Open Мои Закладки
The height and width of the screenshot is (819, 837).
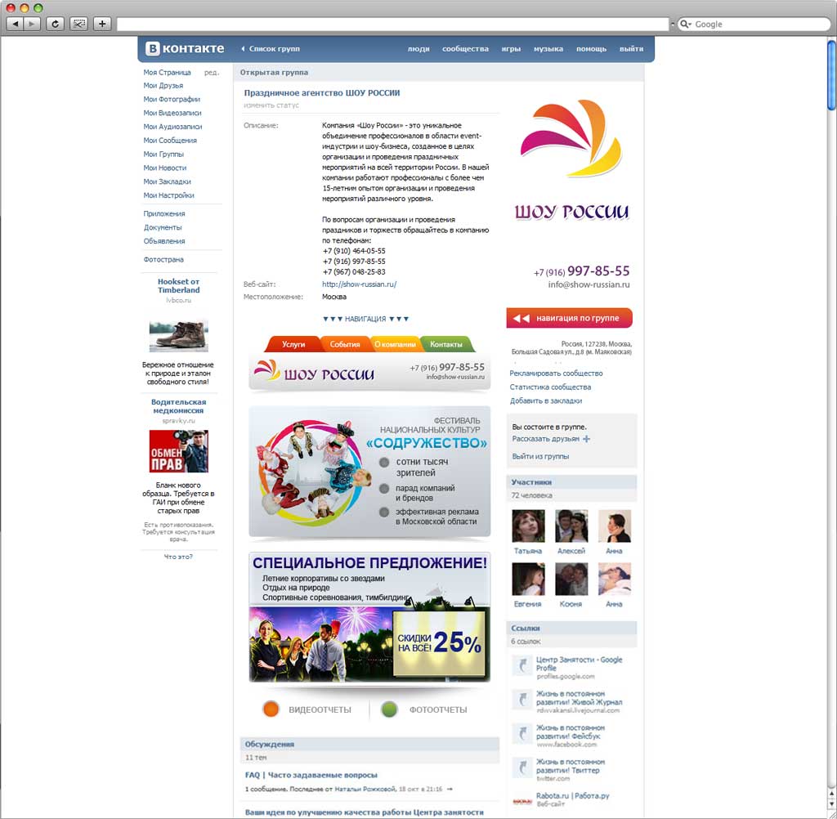[167, 181]
